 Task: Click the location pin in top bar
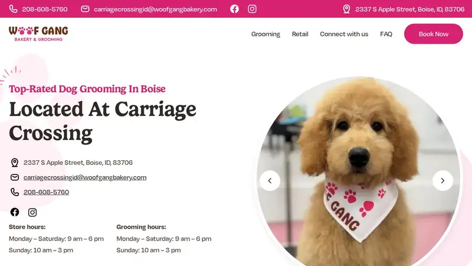pyautogui.click(x=346, y=9)
